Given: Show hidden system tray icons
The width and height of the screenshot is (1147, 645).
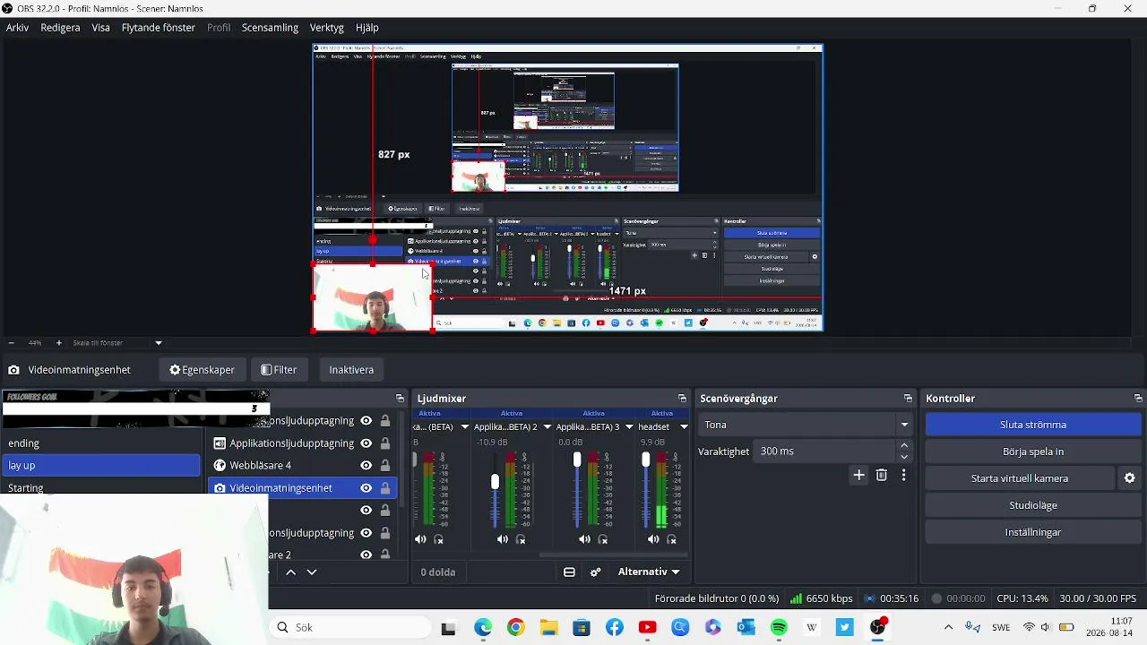Looking at the screenshot, I should [x=948, y=627].
